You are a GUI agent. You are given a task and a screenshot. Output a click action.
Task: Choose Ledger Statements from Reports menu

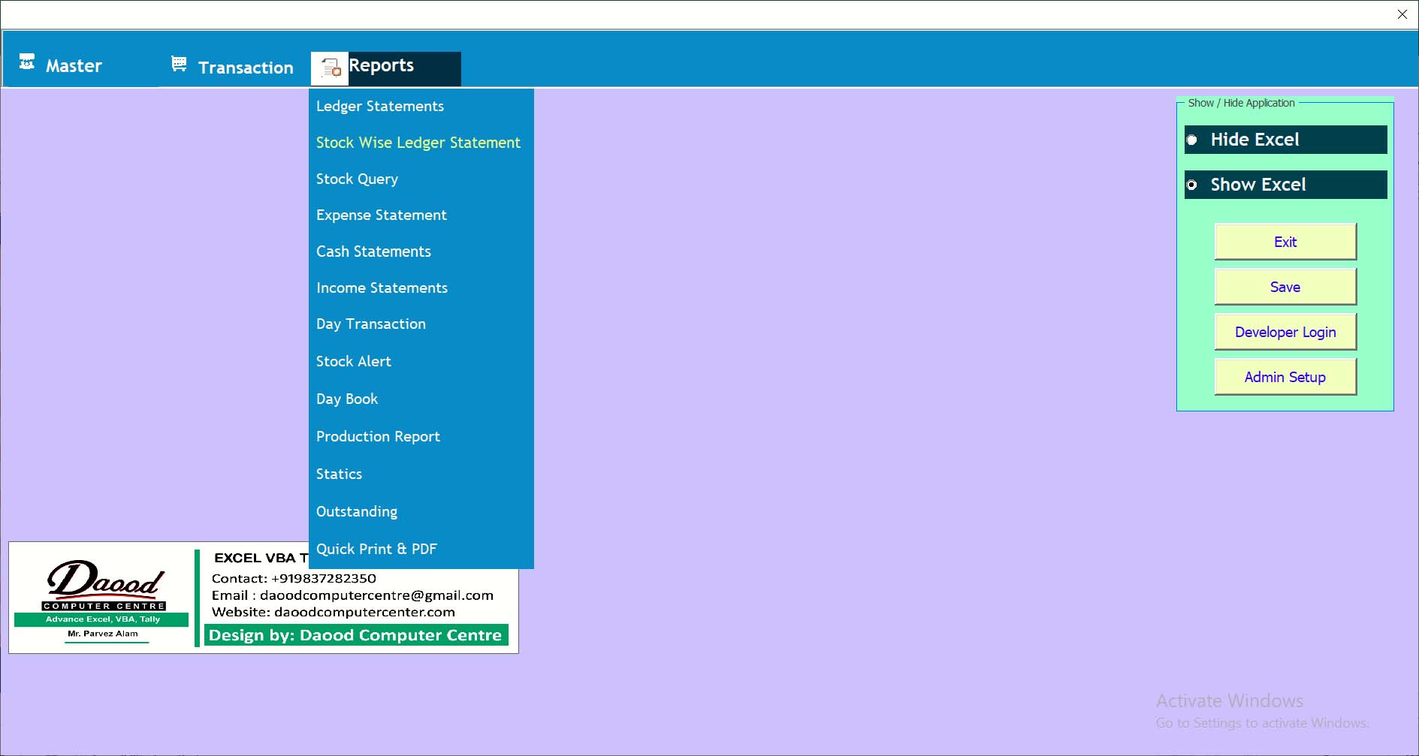pos(379,107)
